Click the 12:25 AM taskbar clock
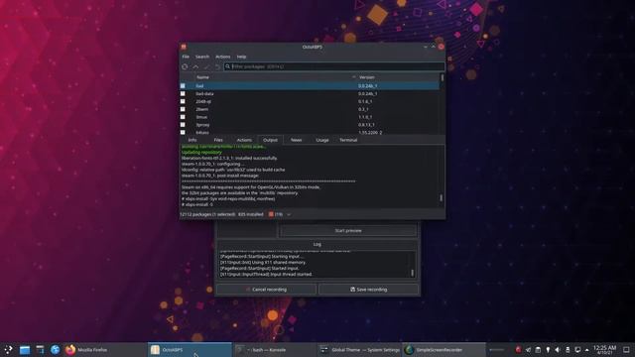 (604, 350)
